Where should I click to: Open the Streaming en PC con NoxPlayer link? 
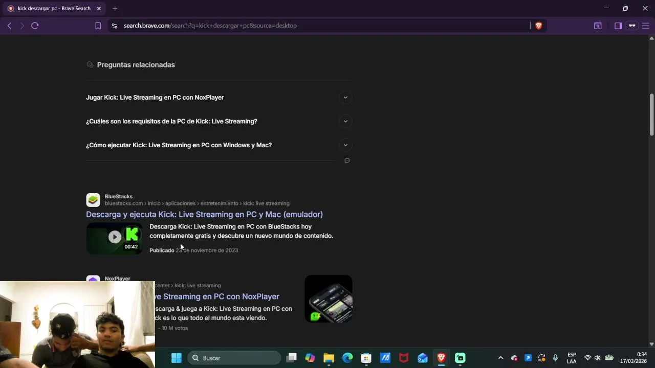[217, 296]
